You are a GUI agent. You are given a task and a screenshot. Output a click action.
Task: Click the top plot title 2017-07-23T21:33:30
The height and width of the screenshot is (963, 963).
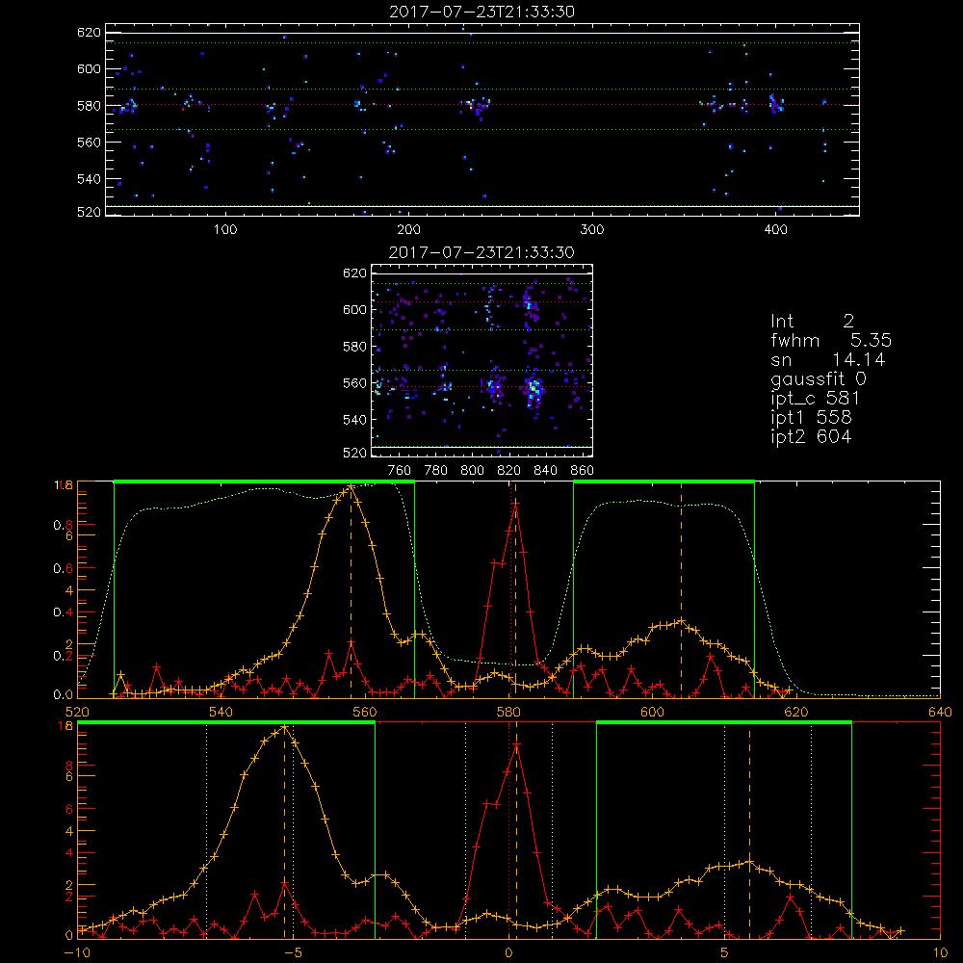pyautogui.click(x=481, y=12)
